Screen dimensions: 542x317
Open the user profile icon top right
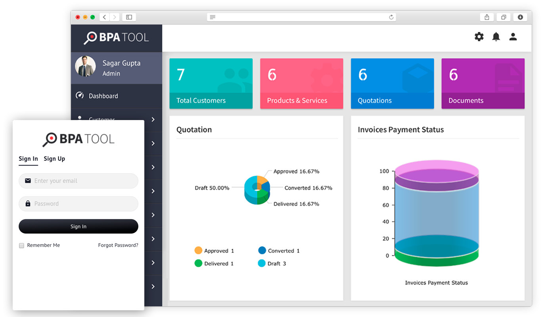coord(513,36)
